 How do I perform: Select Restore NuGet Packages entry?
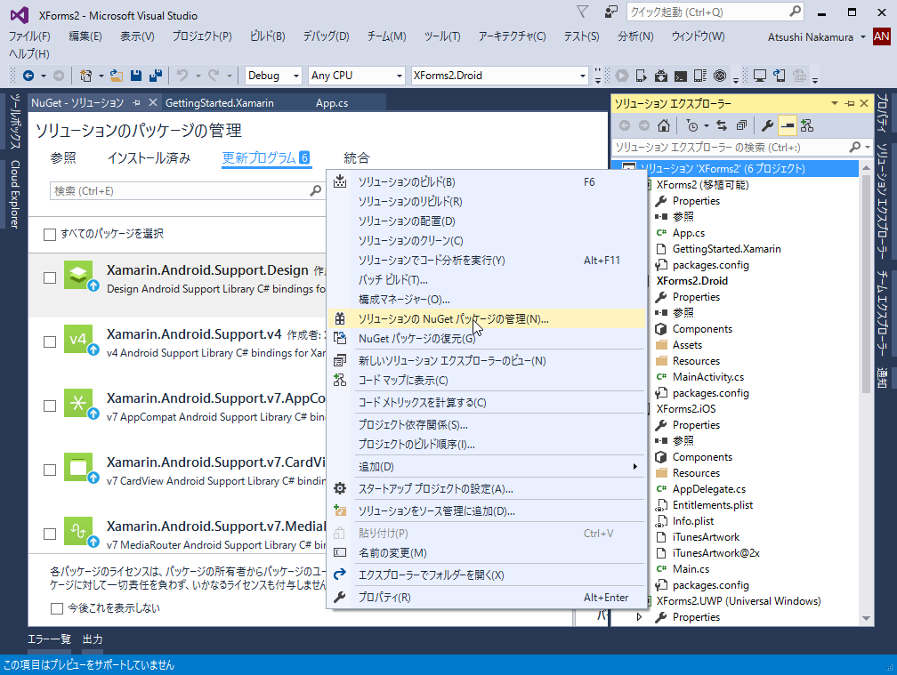point(487,338)
